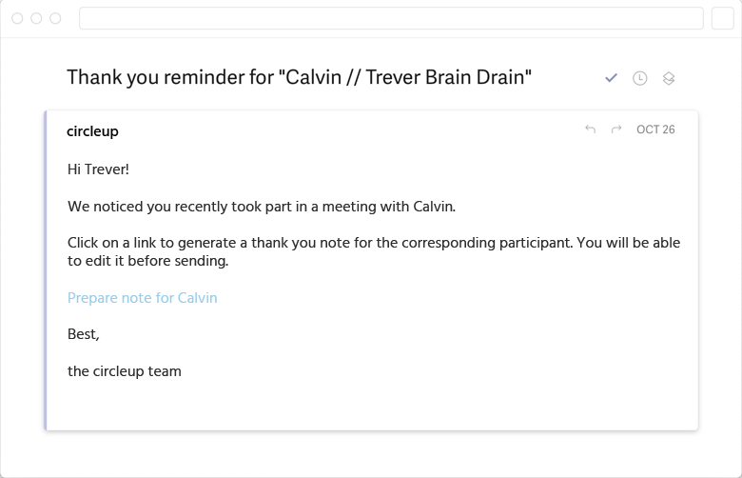Click the sentence about the meeting with Calvin
This screenshot has height=478, width=742.
262,207
